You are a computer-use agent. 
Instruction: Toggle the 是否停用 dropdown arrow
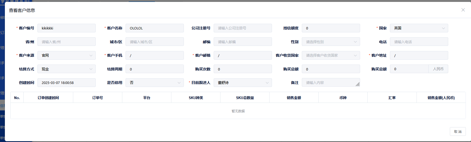coord(179,83)
